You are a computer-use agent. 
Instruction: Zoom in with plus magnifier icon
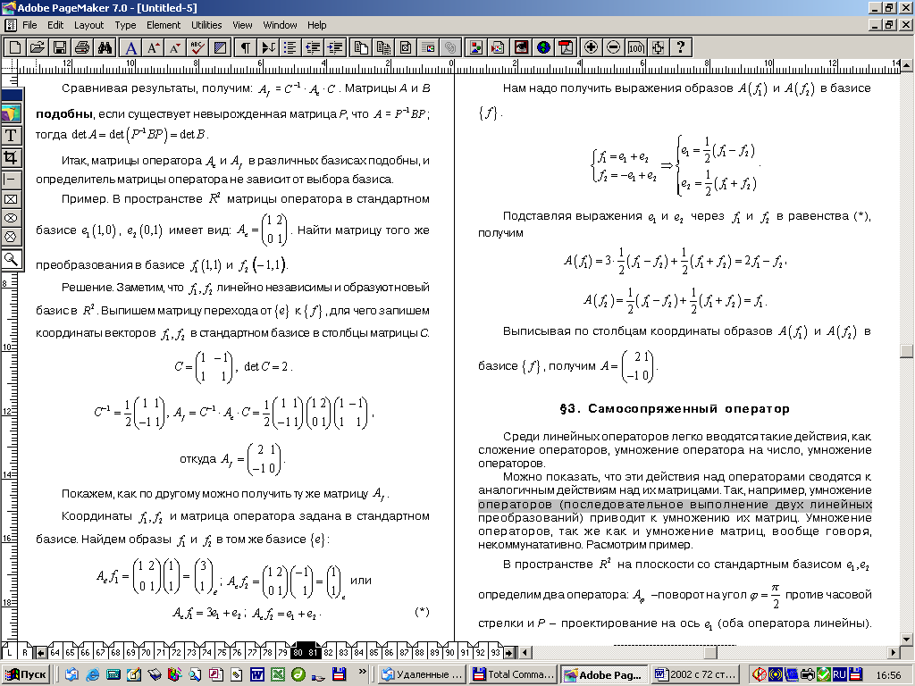(x=591, y=47)
